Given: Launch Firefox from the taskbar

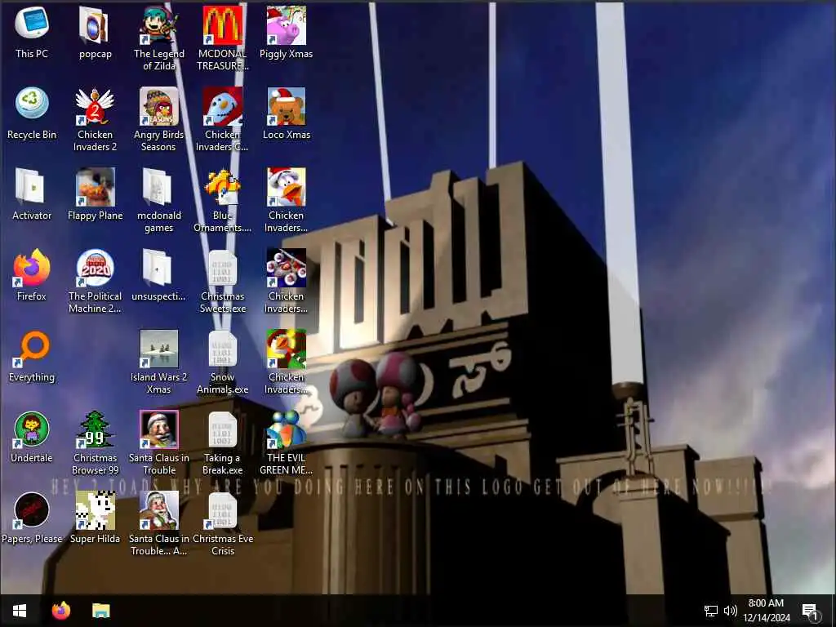Looking at the screenshot, I should [60, 611].
